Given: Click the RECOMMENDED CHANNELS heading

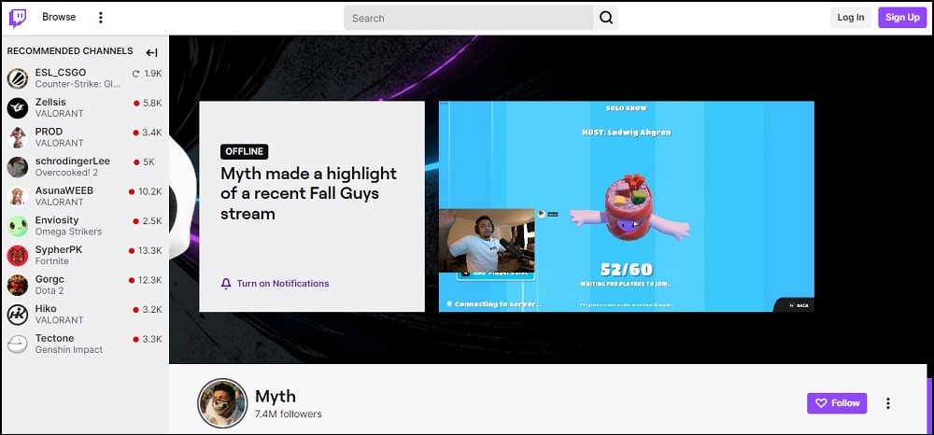Looking at the screenshot, I should point(70,51).
